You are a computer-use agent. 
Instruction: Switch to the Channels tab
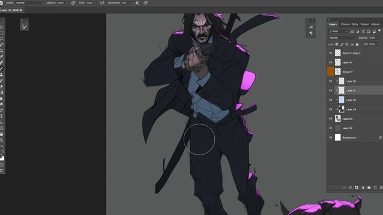pos(345,24)
